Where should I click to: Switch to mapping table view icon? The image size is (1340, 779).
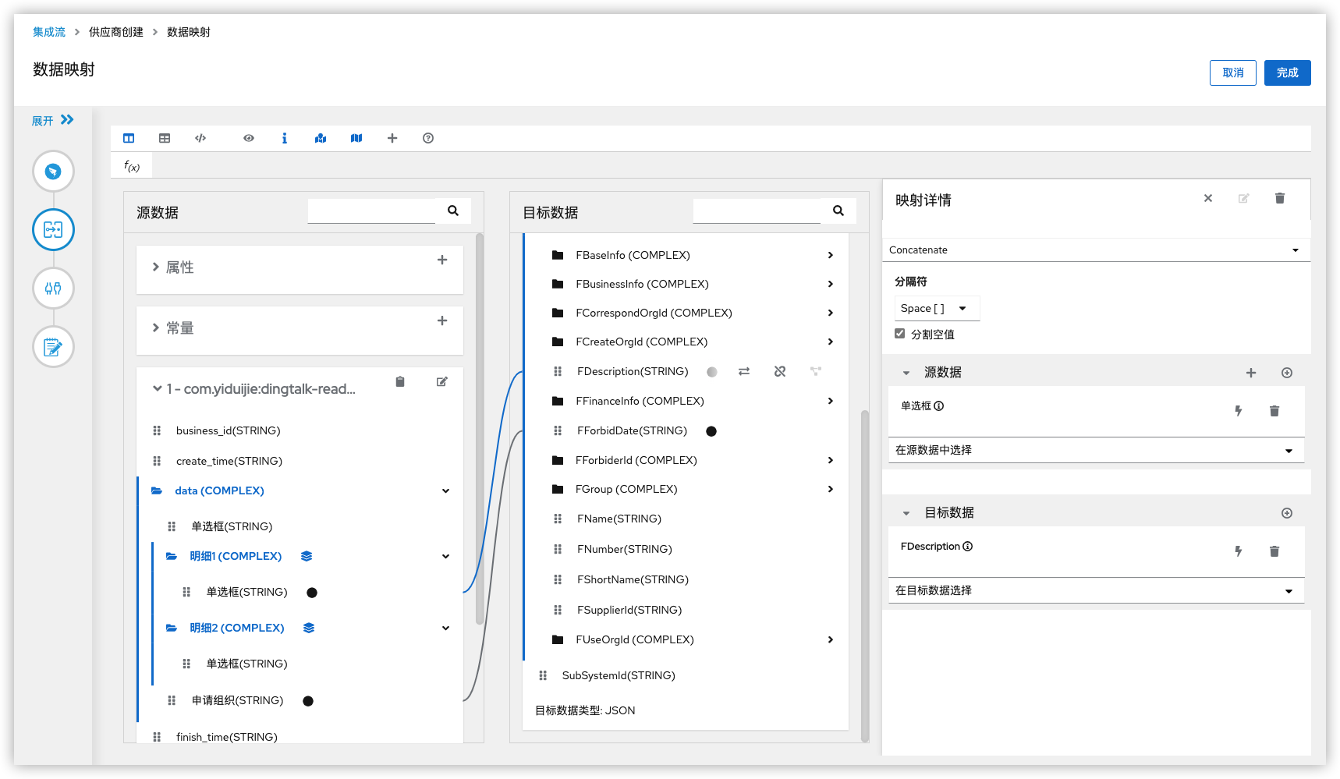coord(165,138)
